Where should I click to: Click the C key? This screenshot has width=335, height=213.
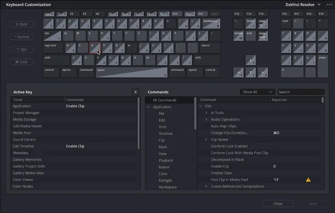pos(101,60)
